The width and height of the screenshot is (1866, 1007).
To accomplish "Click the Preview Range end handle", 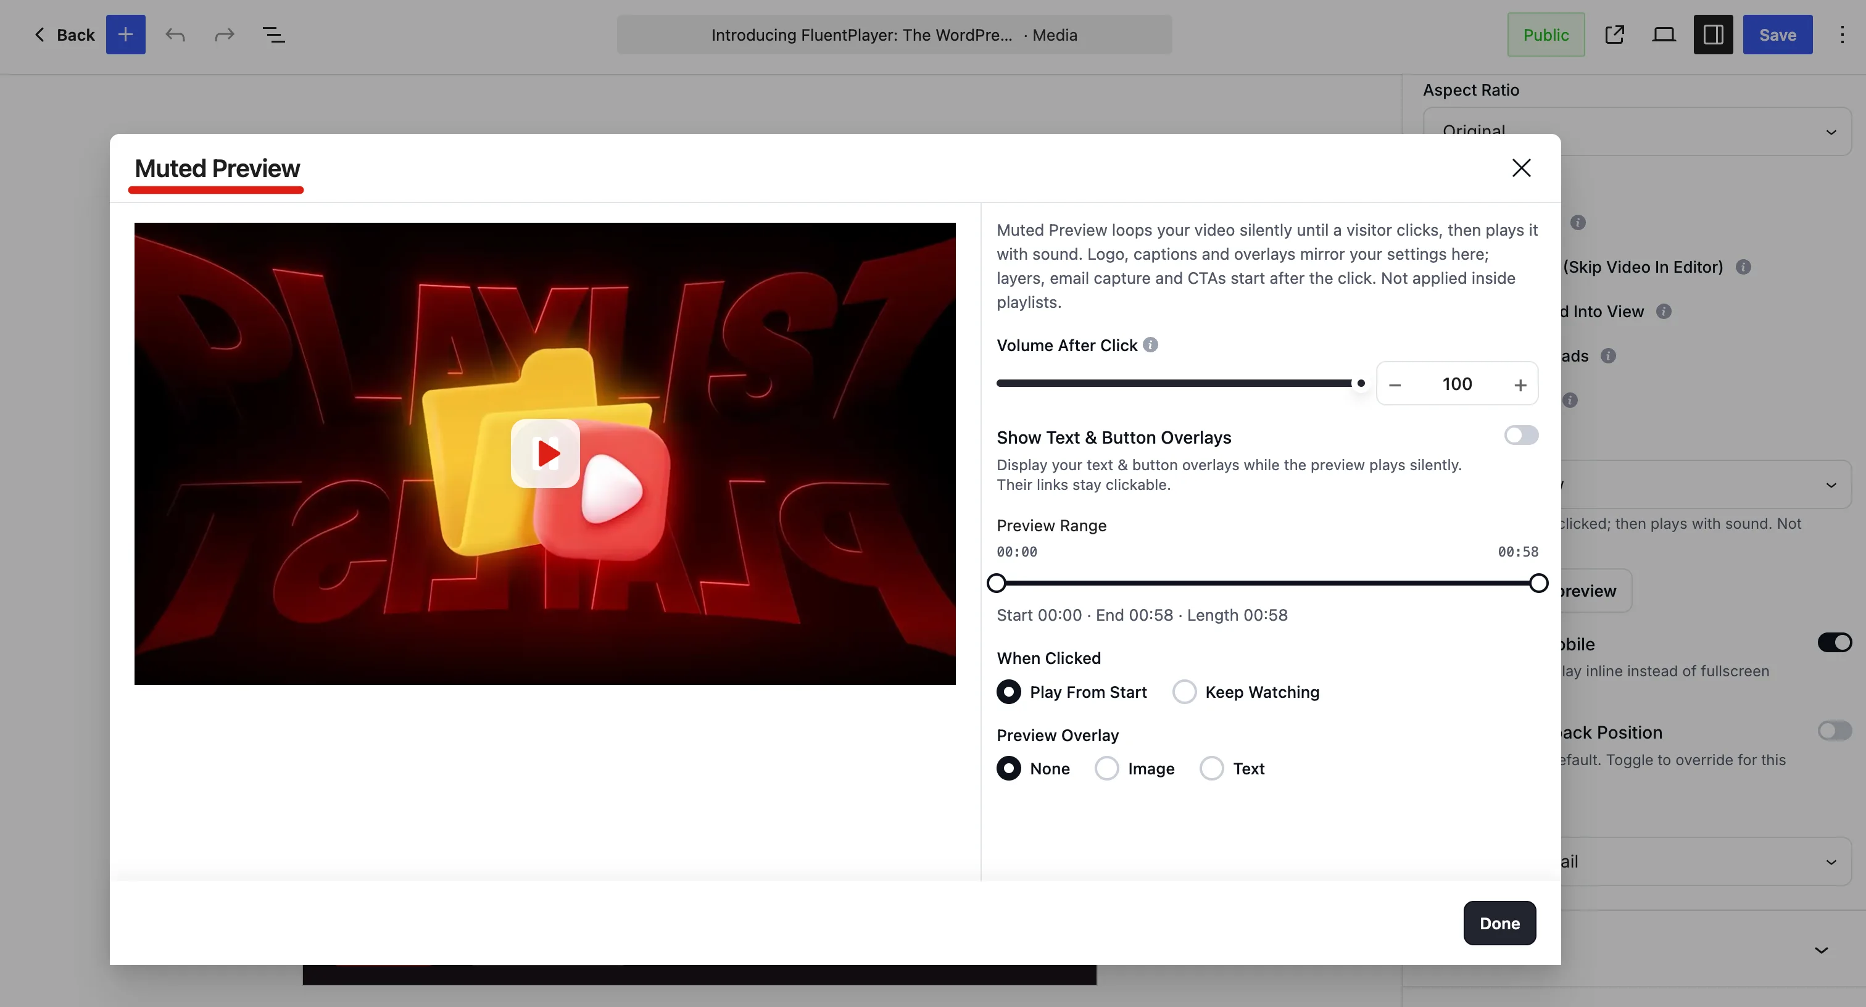I will (1538, 583).
